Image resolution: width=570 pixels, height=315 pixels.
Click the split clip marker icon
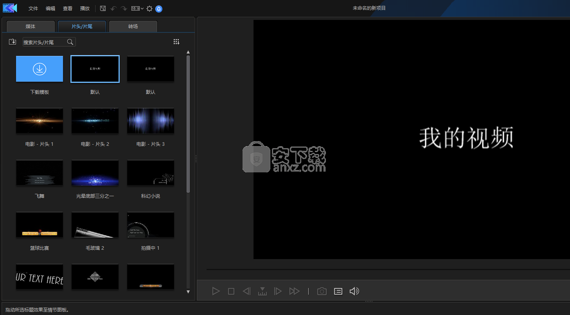click(x=263, y=291)
